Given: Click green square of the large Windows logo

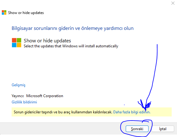Looking at the screenshot, I should click(x=19, y=40).
